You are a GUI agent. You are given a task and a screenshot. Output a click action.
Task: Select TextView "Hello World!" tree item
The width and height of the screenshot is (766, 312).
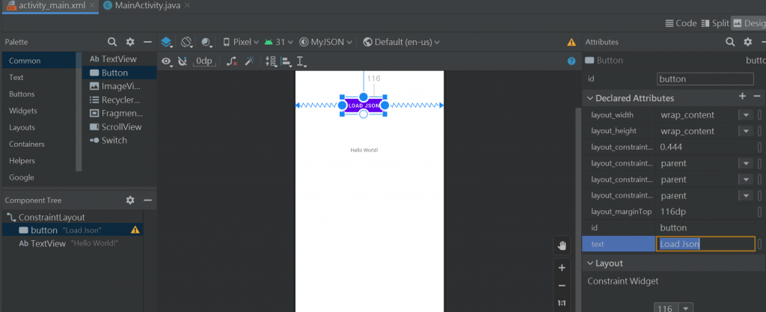pyautogui.click(x=73, y=243)
